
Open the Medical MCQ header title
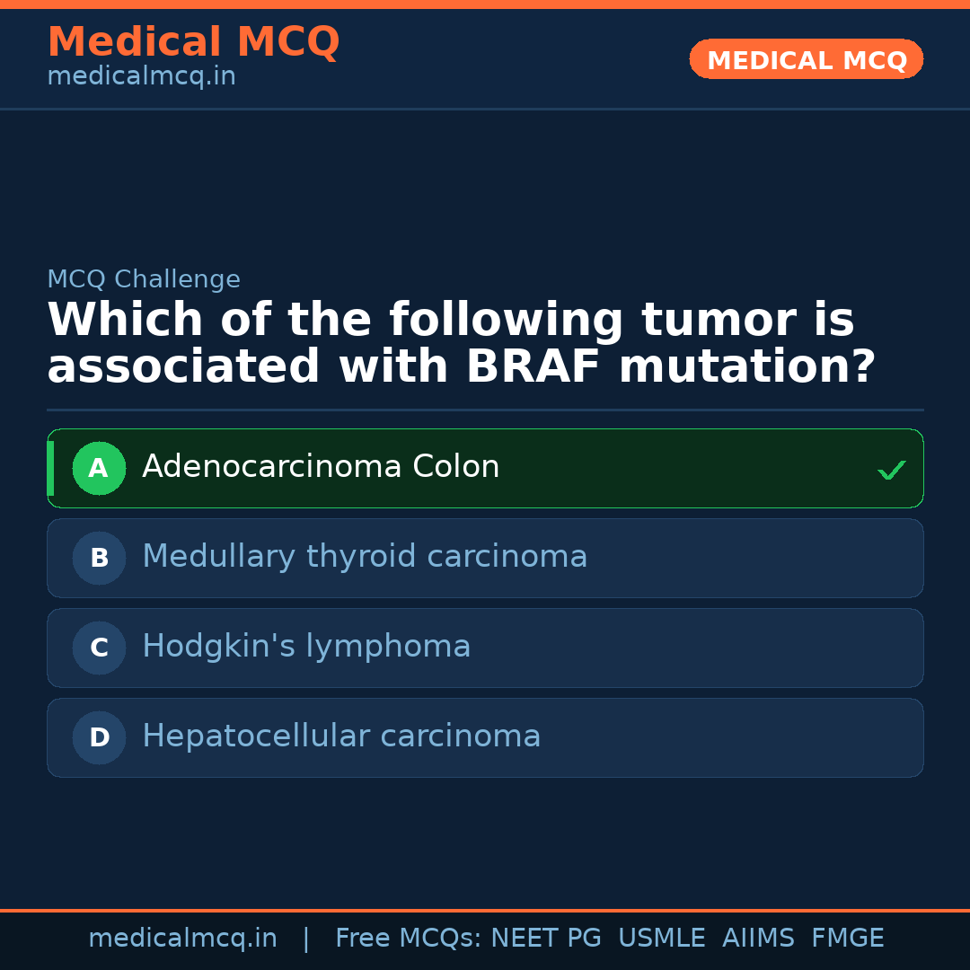[193, 42]
